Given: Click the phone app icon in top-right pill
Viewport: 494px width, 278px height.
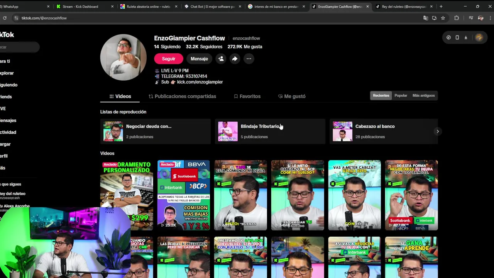Looking at the screenshot, I should coord(457,37).
